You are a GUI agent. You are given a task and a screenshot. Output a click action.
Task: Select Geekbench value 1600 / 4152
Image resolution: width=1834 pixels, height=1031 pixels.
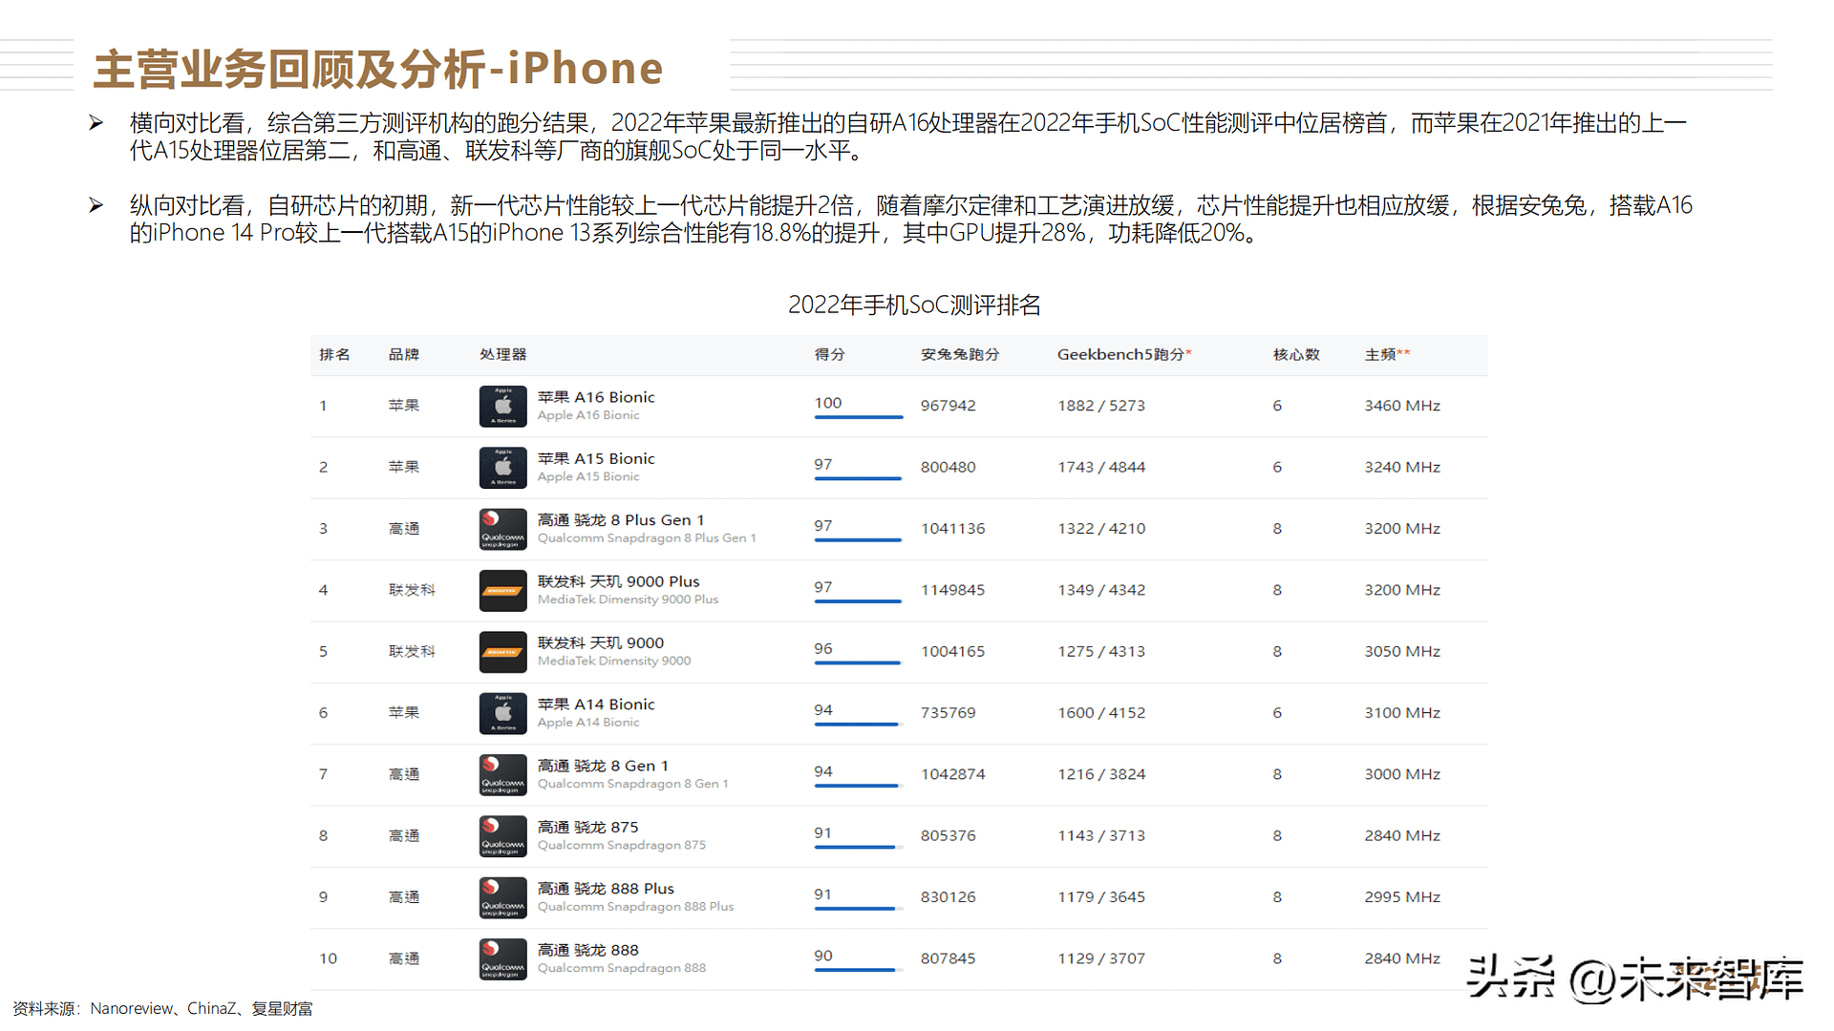(1101, 713)
